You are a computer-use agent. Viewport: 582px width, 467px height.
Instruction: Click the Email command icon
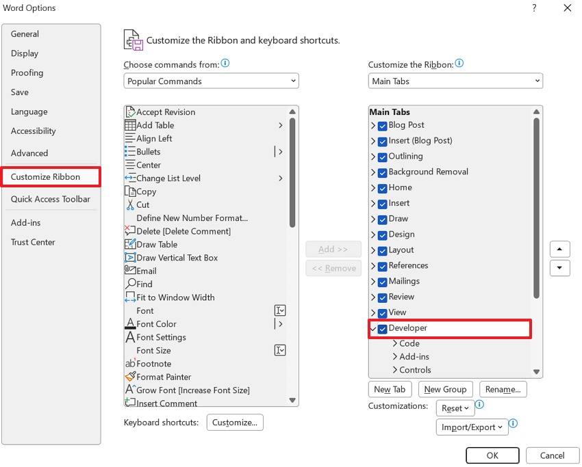pyautogui.click(x=129, y=271)
